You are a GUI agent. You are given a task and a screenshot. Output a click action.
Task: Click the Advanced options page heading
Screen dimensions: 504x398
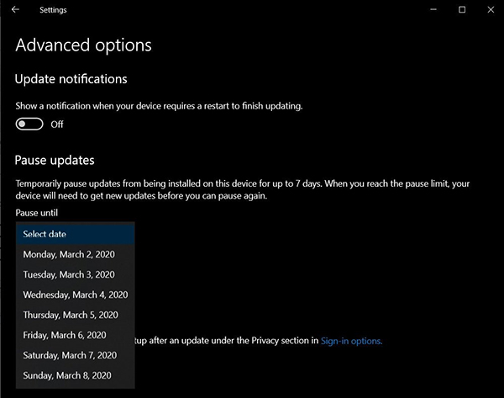[x=83, y=45]
